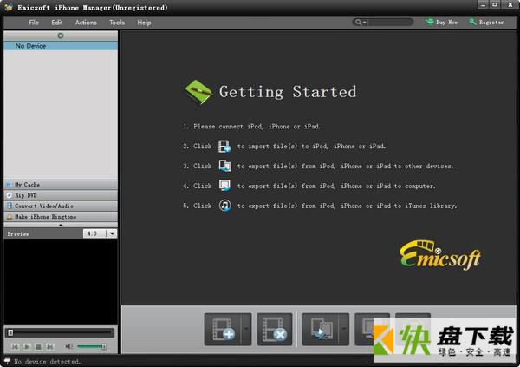Maximize the iPhone Manager window
The image size is (520, 367).
495,4
